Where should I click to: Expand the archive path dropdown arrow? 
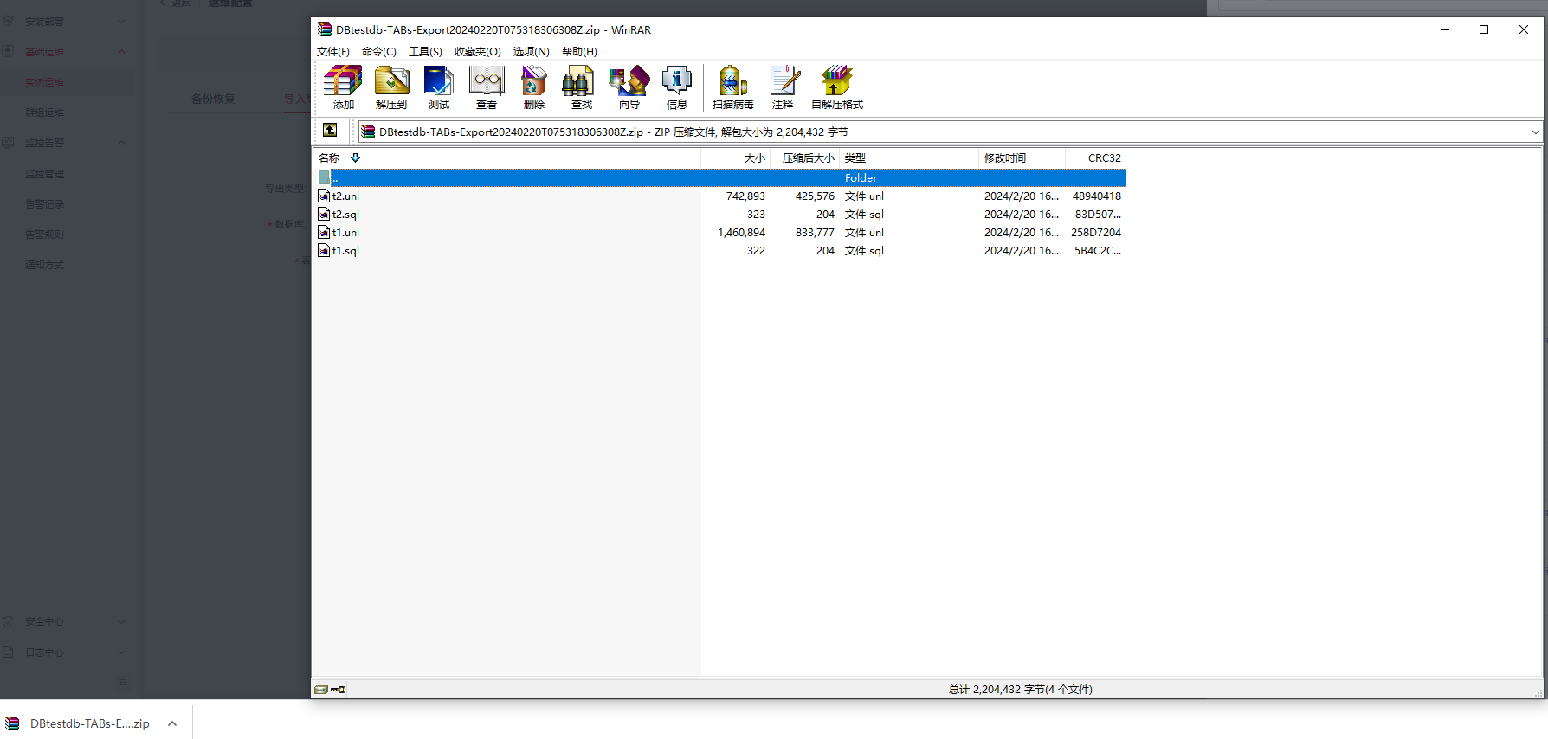pyautogui.click(x=1535, y=132)
